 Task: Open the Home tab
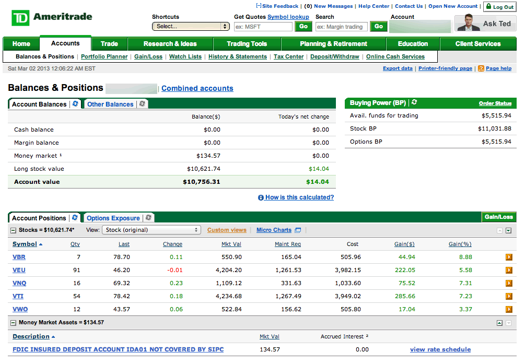pyautogui.click(x=21, y=44)
